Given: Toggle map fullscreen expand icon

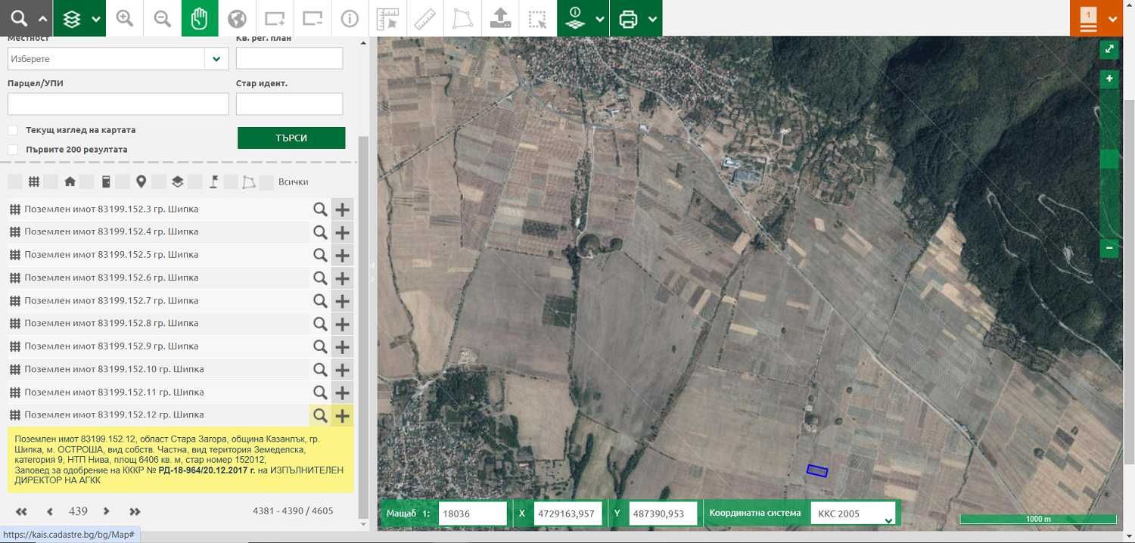Looking at the screenshot, I should pos(1109,48).
